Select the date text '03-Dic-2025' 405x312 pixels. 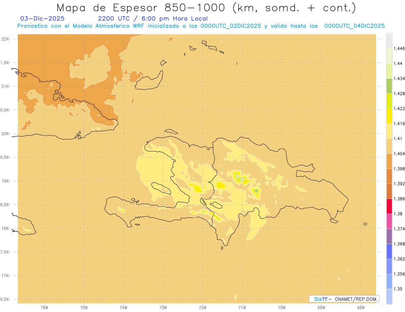(42, 19)
